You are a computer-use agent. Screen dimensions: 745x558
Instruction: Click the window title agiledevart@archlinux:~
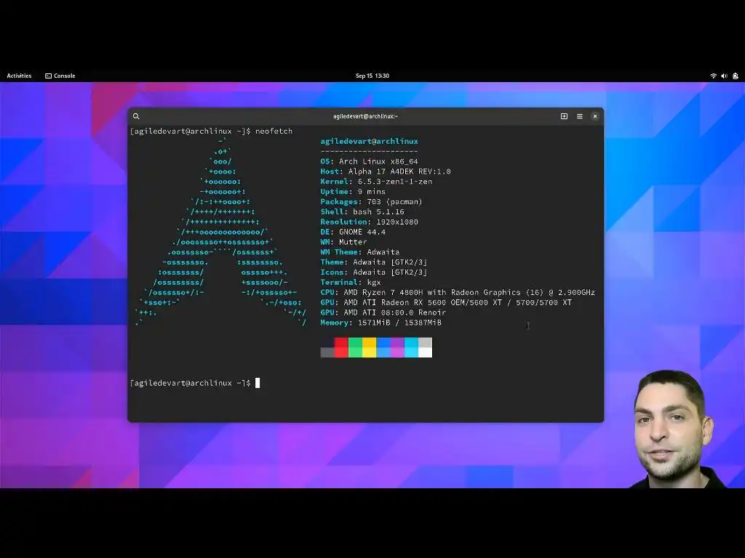[365, 116]
